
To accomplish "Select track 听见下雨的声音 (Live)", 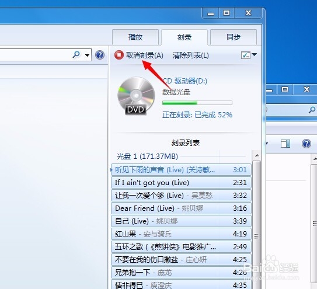I will point(181,170).
